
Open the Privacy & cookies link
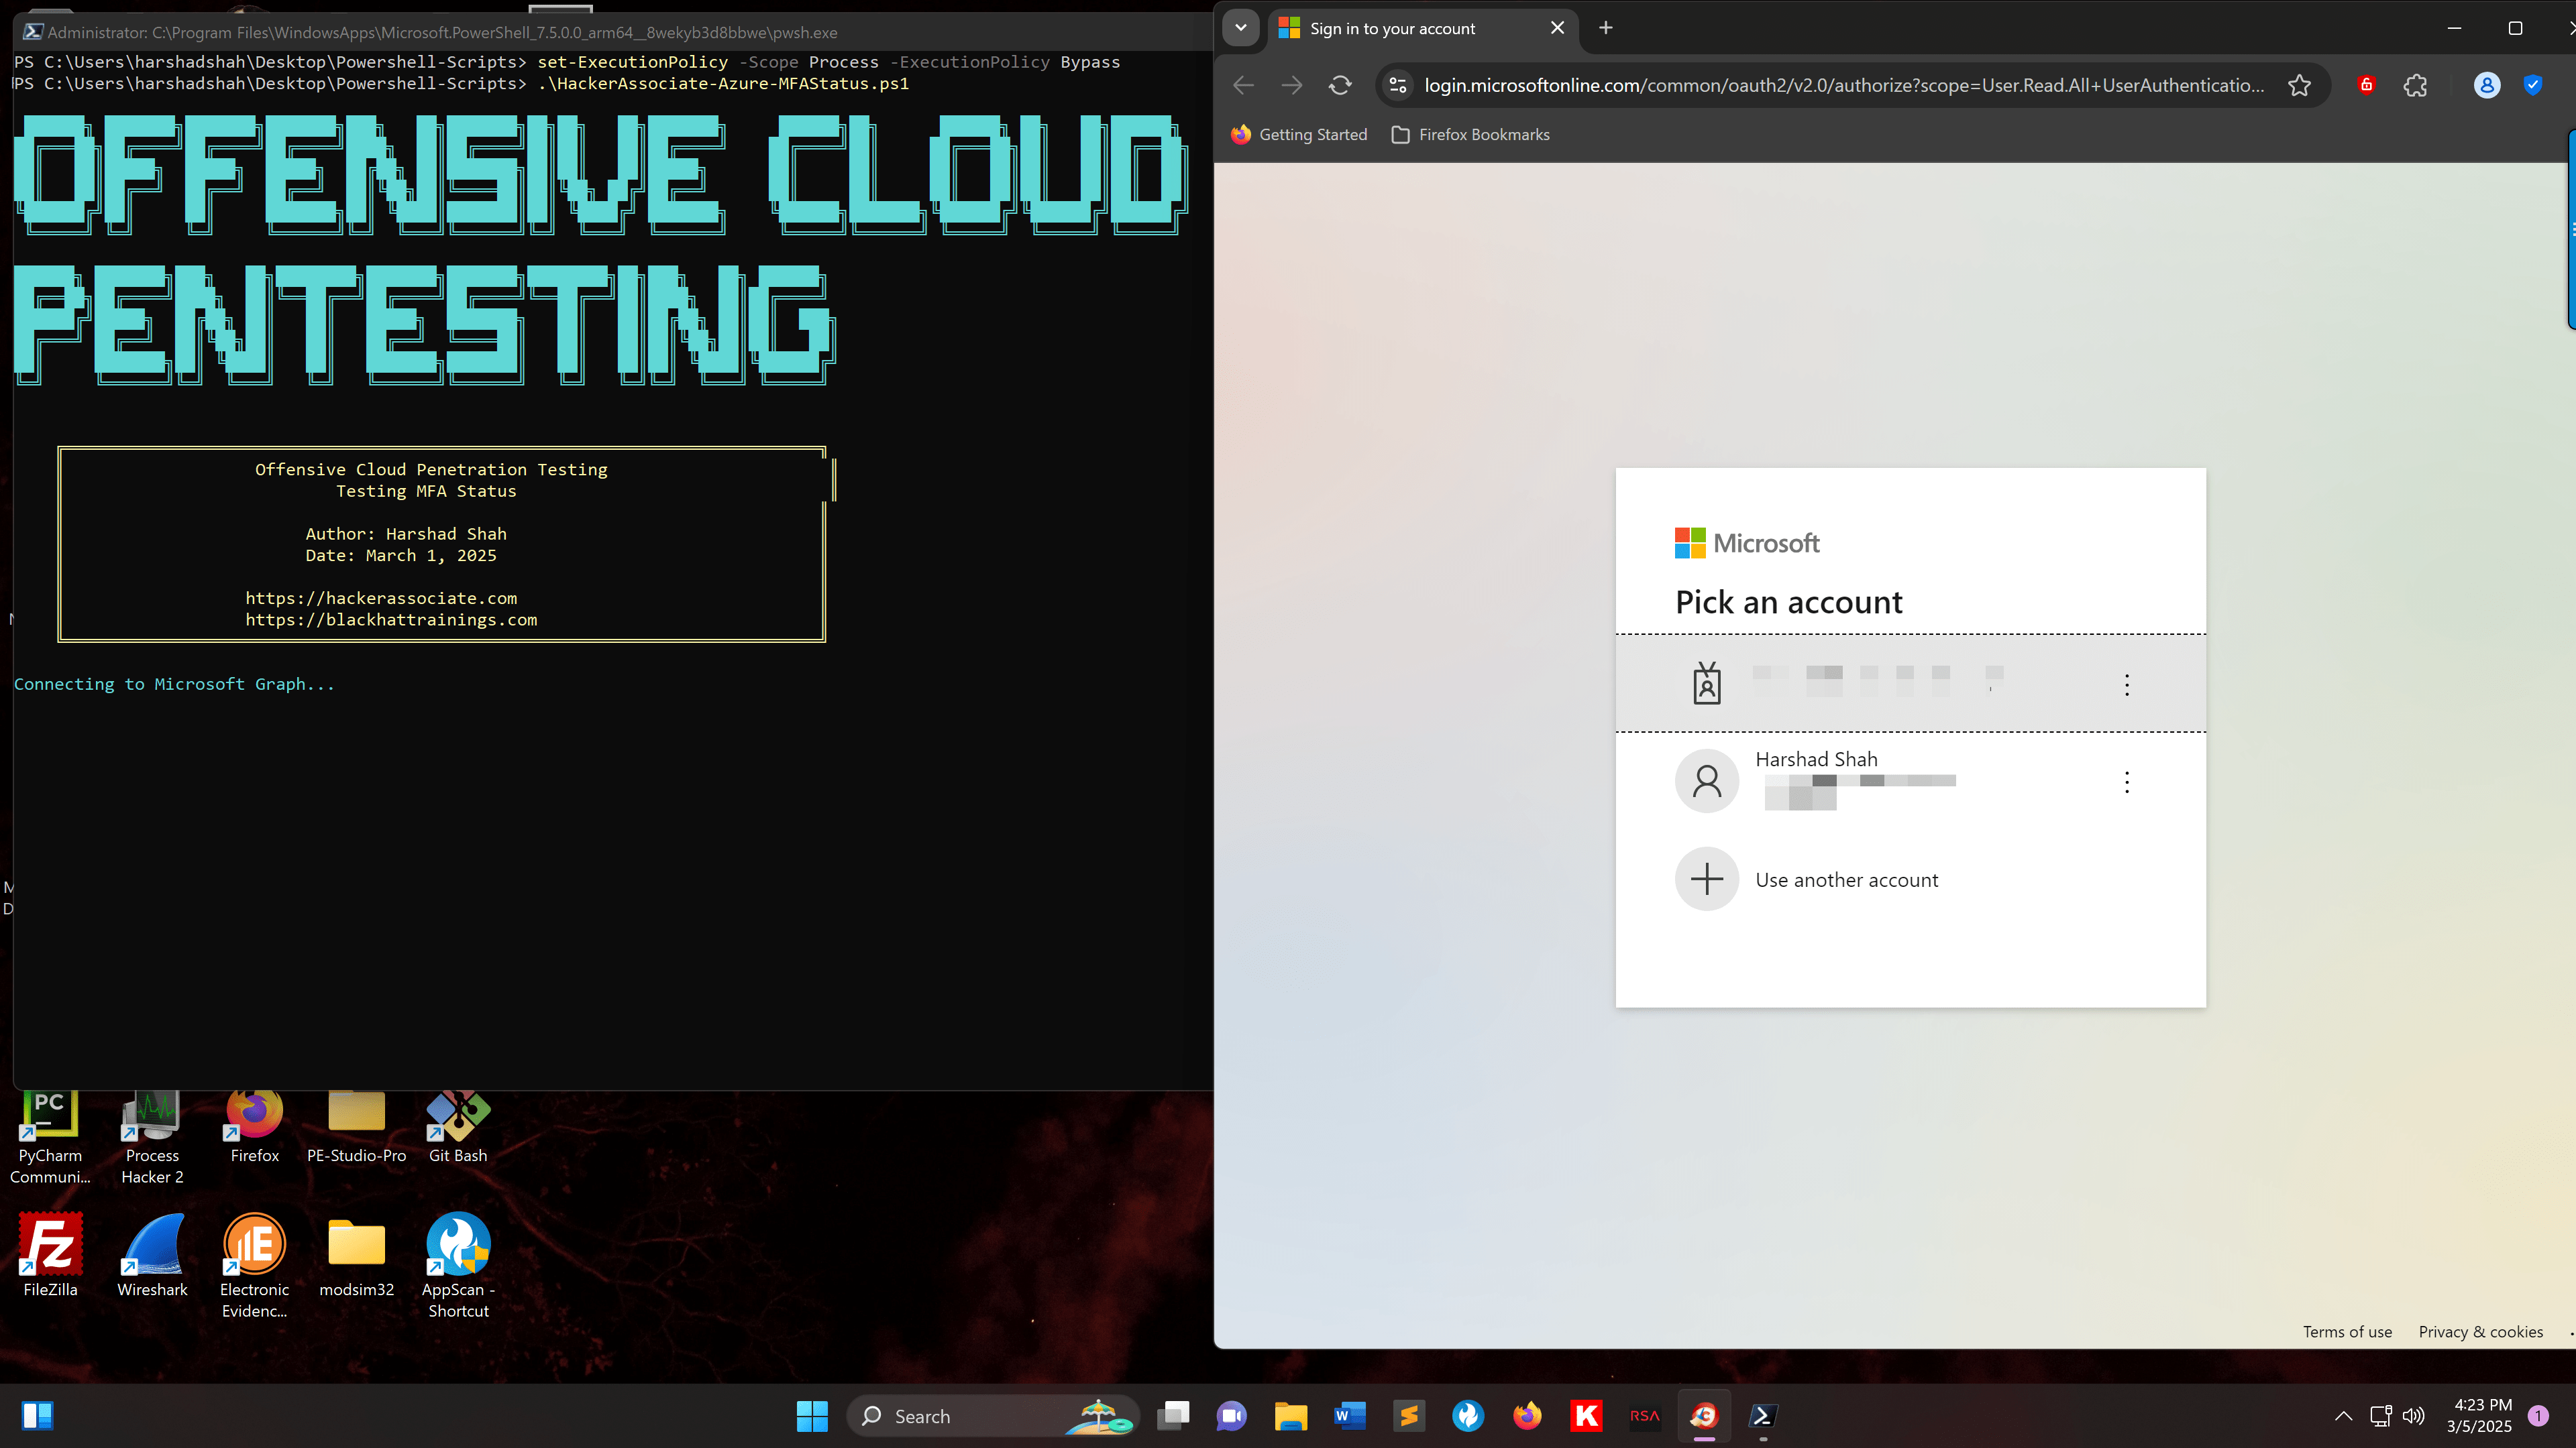[2480, 1332]
